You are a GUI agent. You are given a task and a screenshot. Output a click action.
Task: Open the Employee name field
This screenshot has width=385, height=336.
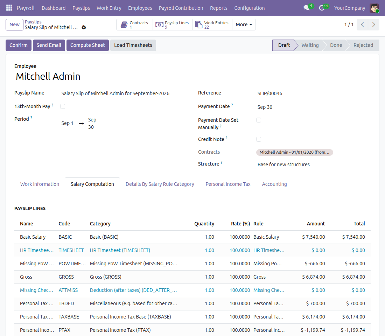point(48,76)
